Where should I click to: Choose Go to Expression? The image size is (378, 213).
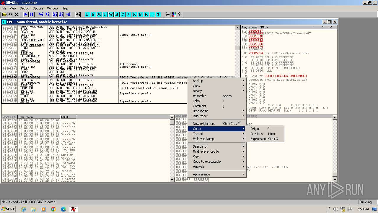click(265, 139)
